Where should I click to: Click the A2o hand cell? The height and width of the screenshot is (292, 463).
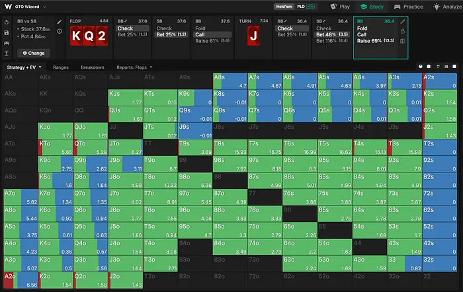(x=21, y=280)
